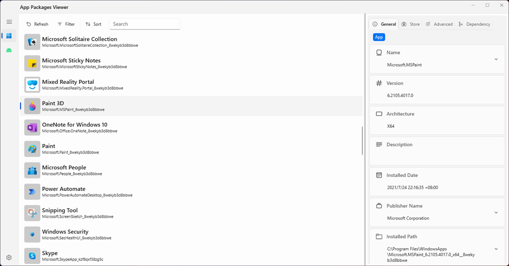Click the Mixed Reality Portal app icon
This screenshot has height=266, width=509.
32,84
